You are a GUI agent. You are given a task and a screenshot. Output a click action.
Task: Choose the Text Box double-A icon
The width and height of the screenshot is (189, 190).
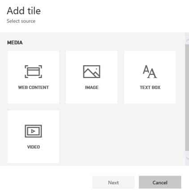point(150,71)
